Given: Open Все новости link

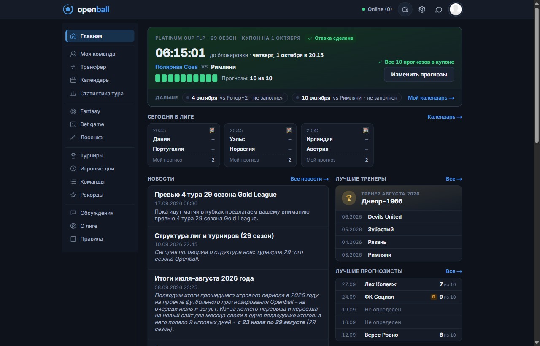Looking at the screenshot, I should pos(310,179).
